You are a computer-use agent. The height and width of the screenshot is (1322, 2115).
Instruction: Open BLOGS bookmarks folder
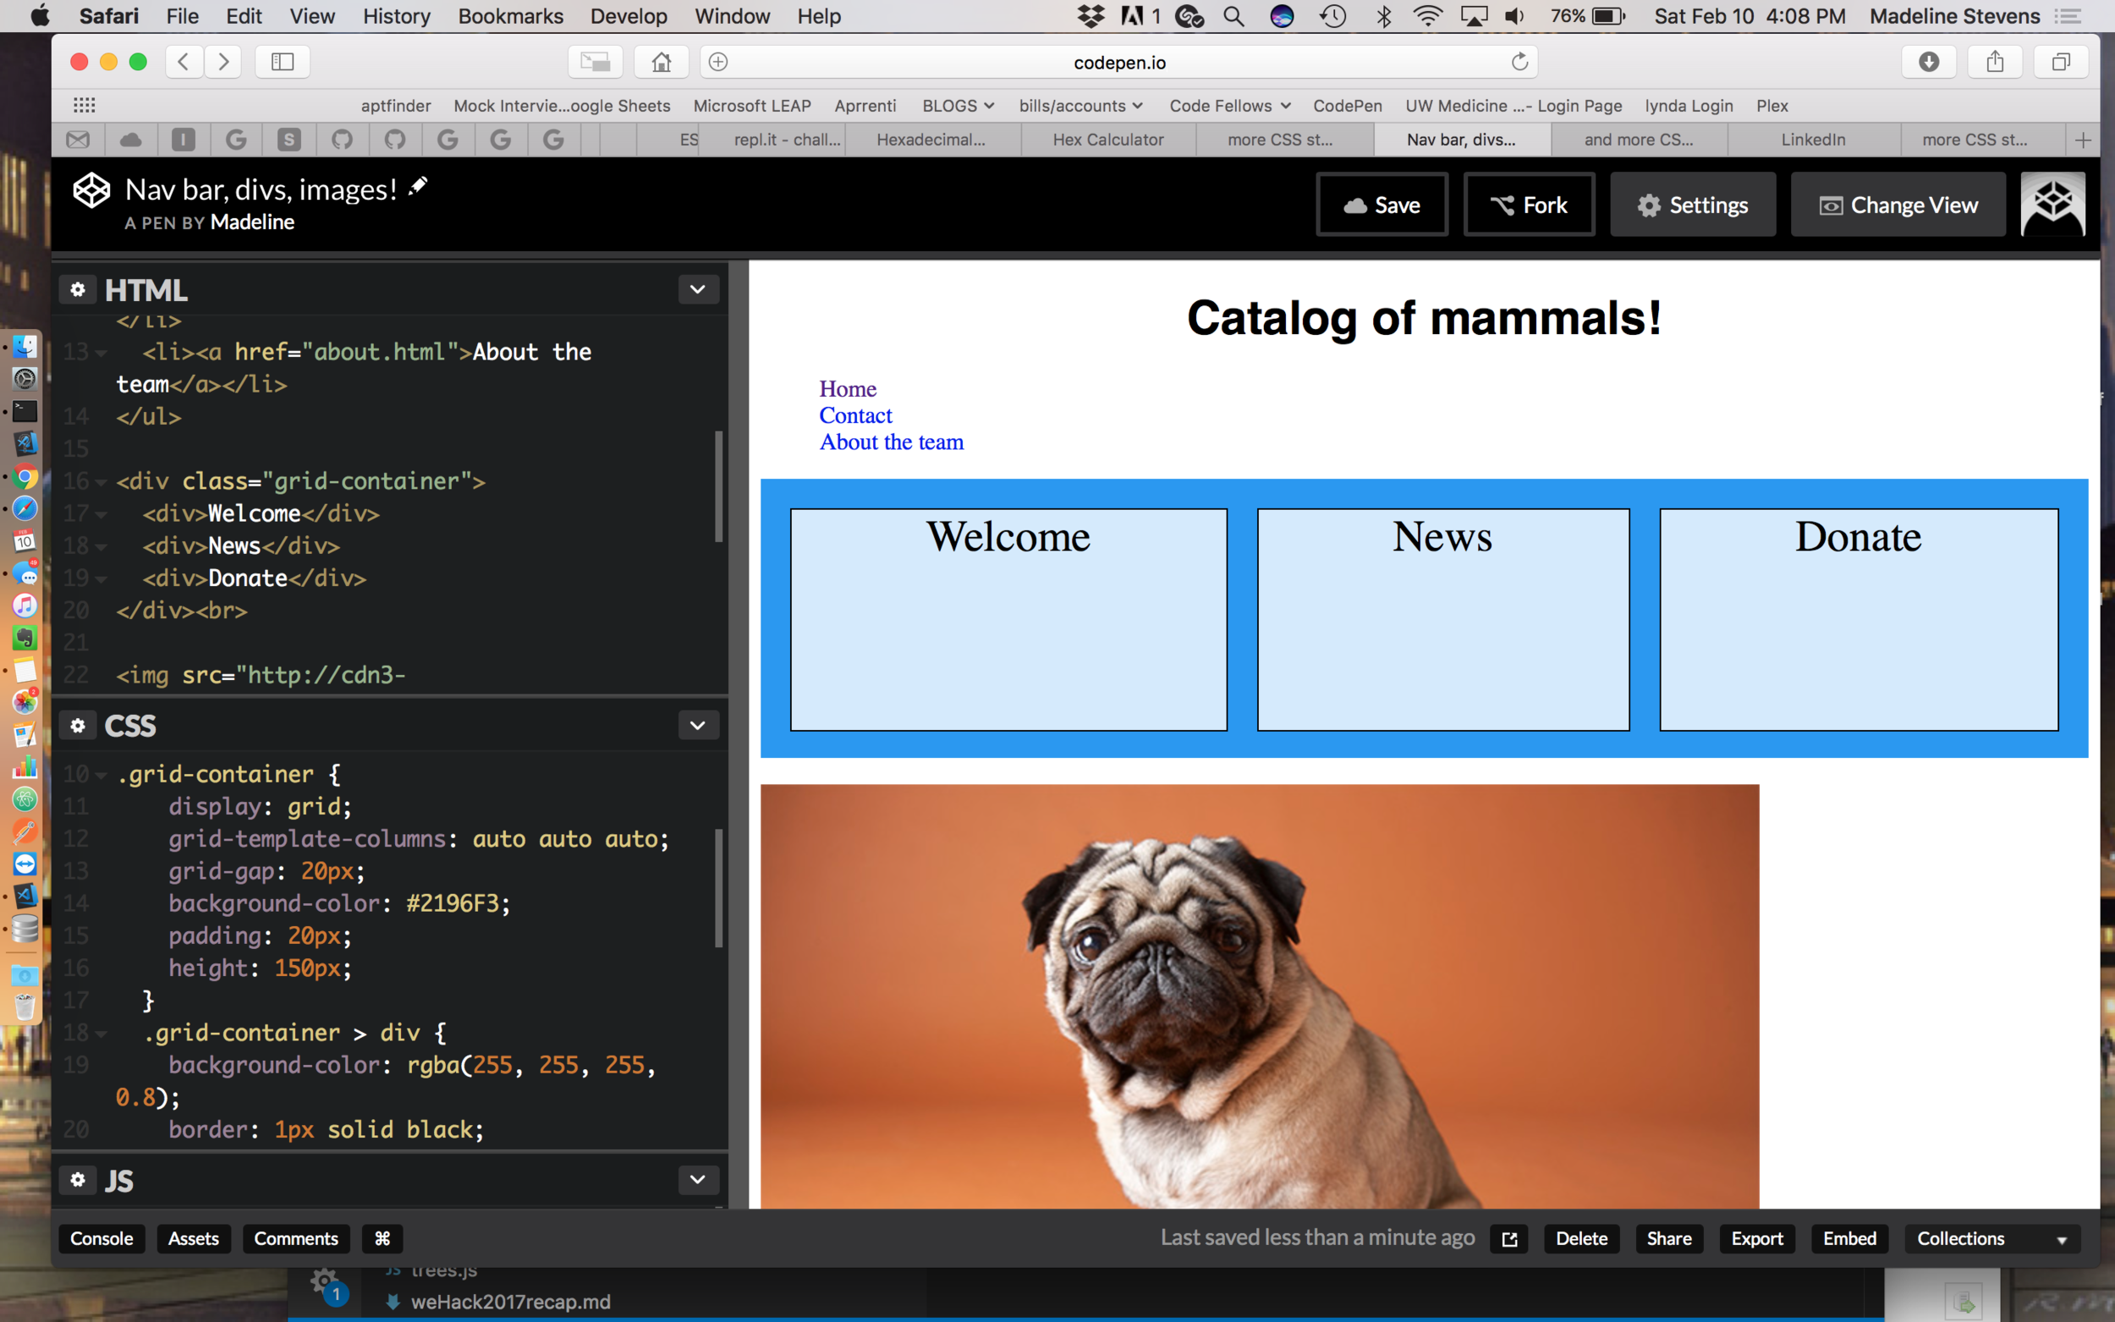coord(959,106)
